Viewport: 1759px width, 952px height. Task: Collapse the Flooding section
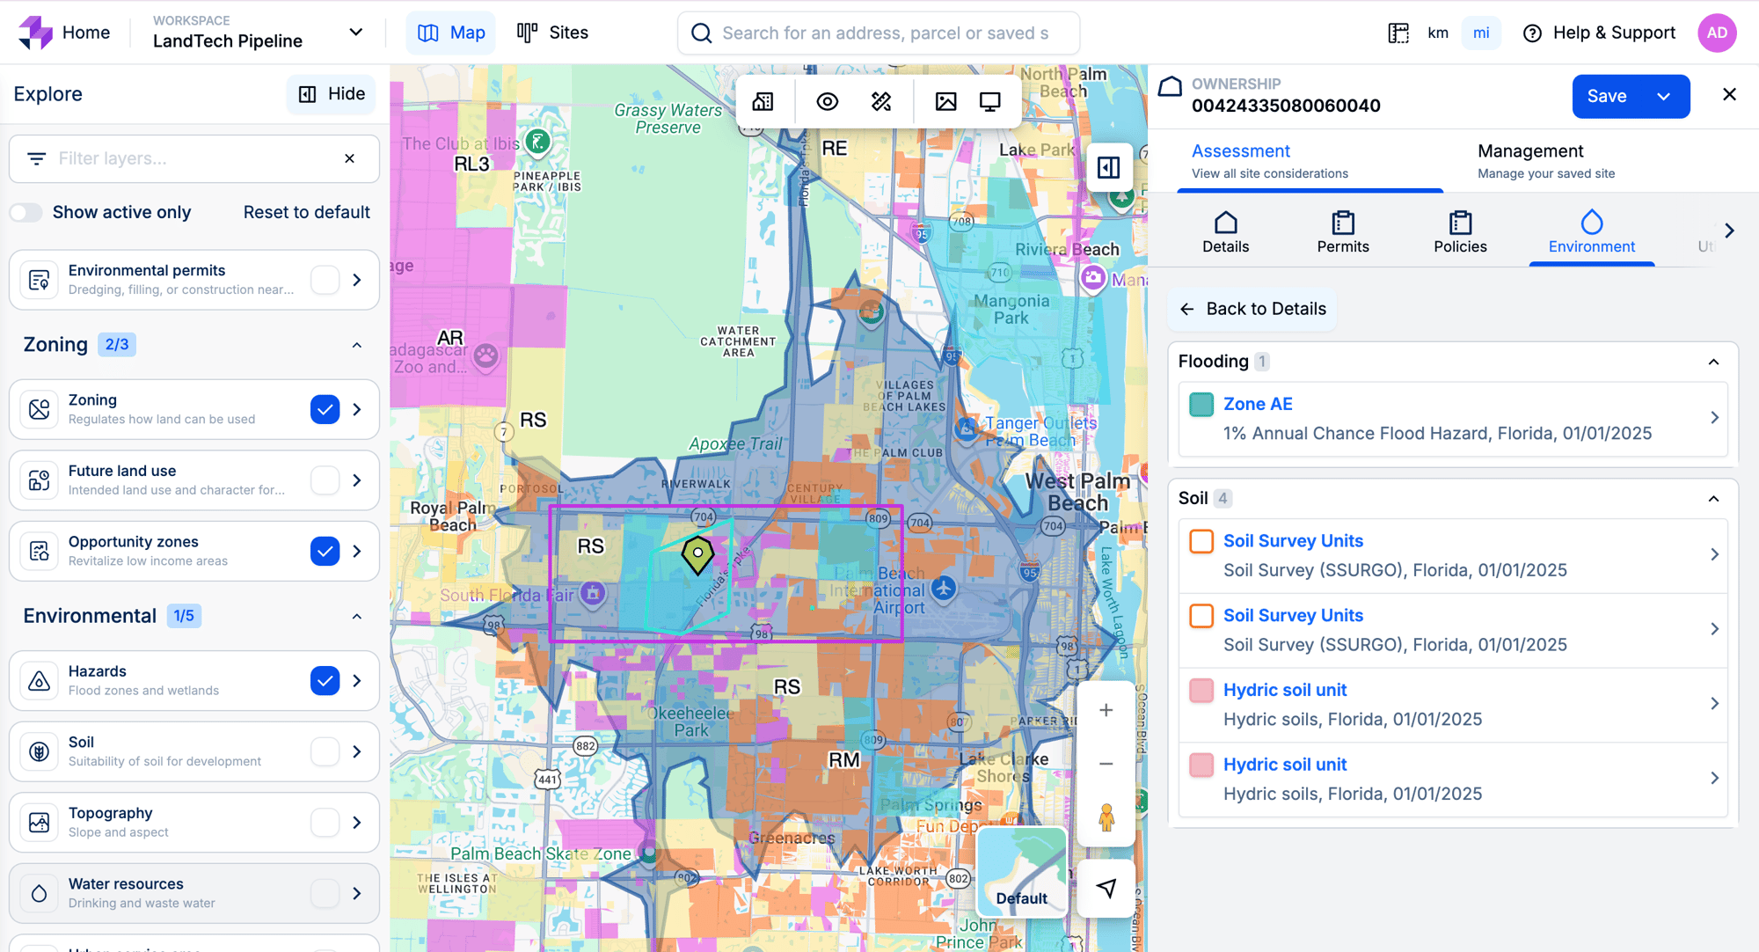1713,362
